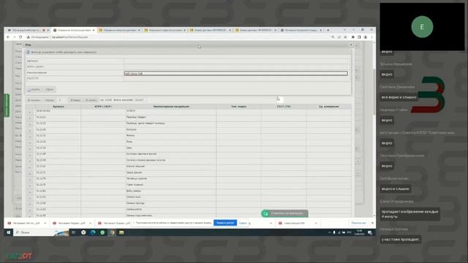Open the green messenger taskbar icon
This screenshot has height=263, width=468.
tap(102, 232)
